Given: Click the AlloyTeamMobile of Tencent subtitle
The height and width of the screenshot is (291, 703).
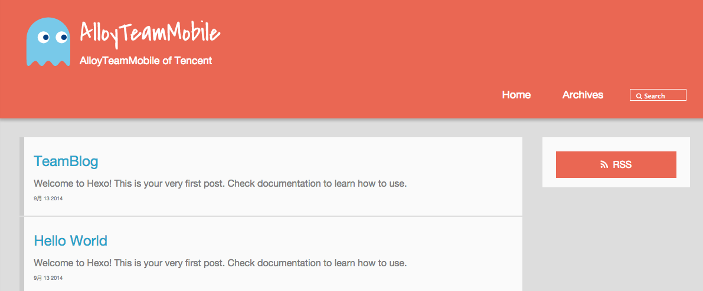Looking at the screenshot, I should tap(146, 61).
